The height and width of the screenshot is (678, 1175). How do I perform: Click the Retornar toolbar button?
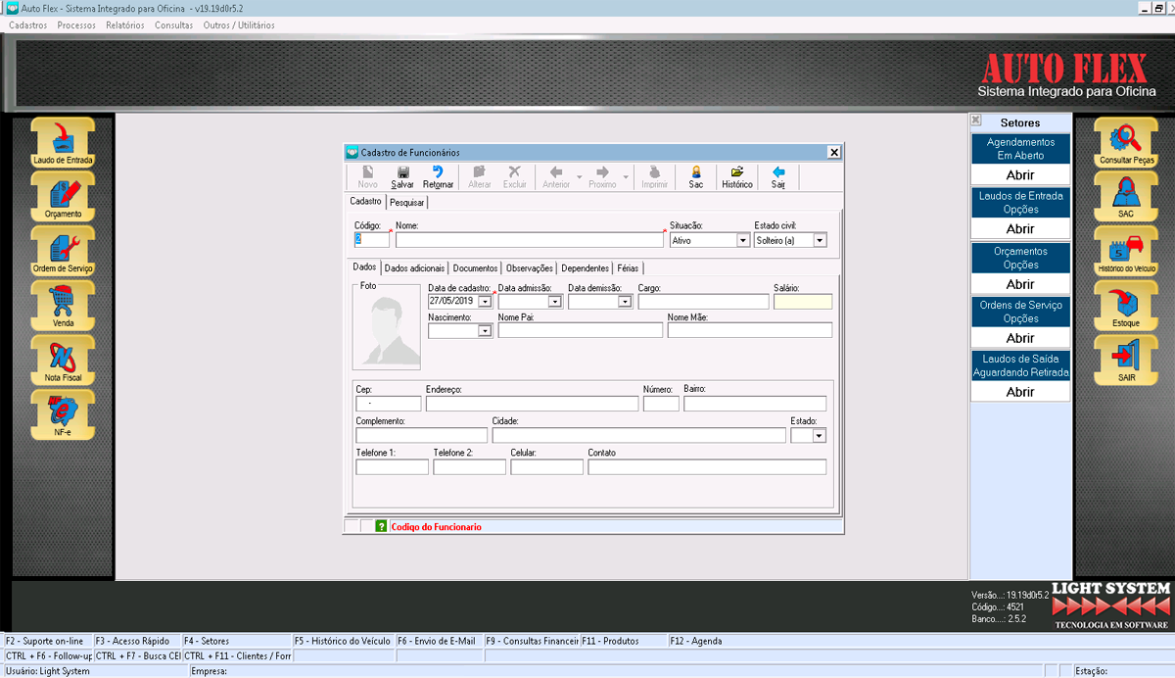pos(438,177)
